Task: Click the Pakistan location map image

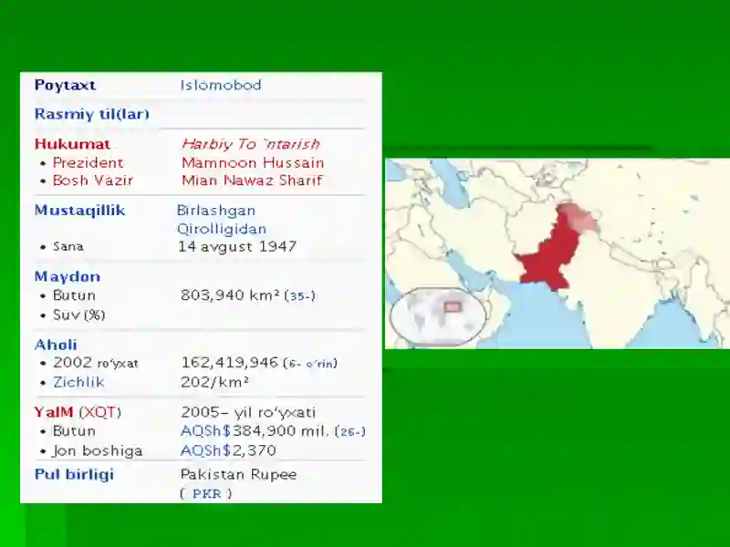Action: [558, 253]
